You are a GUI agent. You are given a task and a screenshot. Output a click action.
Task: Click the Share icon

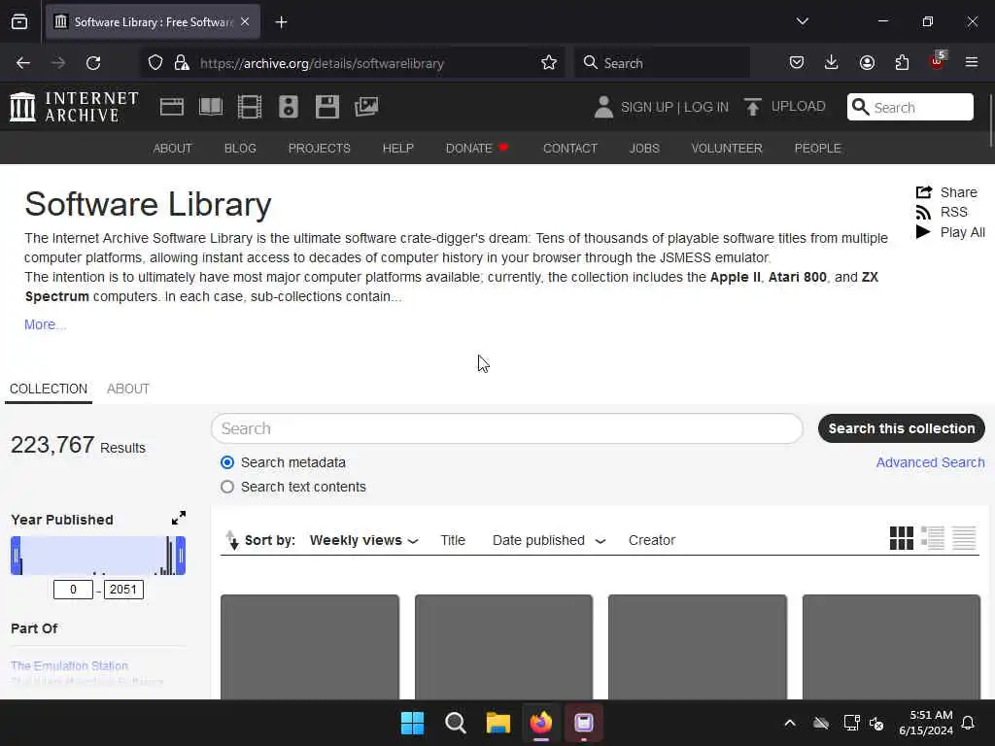tap(924, 192)
